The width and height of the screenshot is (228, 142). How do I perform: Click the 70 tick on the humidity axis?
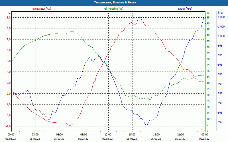pyautogui.click(x=208, y=47)
